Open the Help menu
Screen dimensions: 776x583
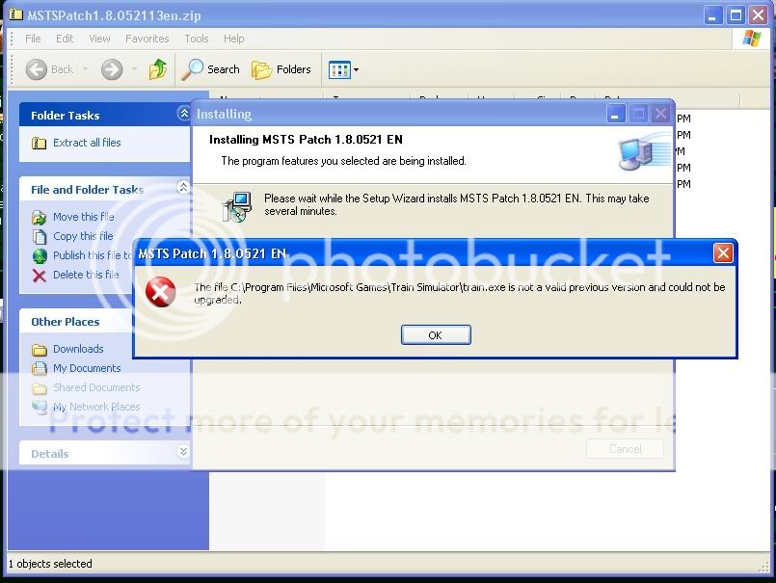[233, 39]
